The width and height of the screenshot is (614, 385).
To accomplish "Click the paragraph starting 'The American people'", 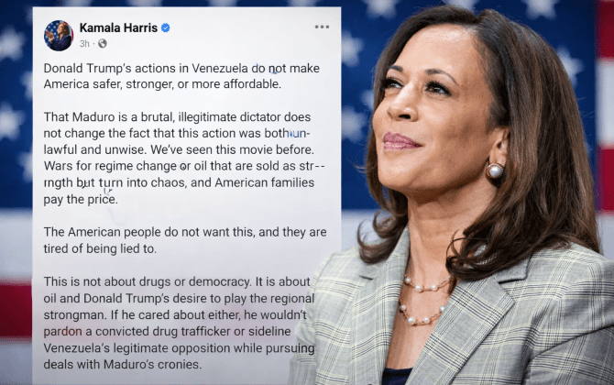I will click(185, 240).
